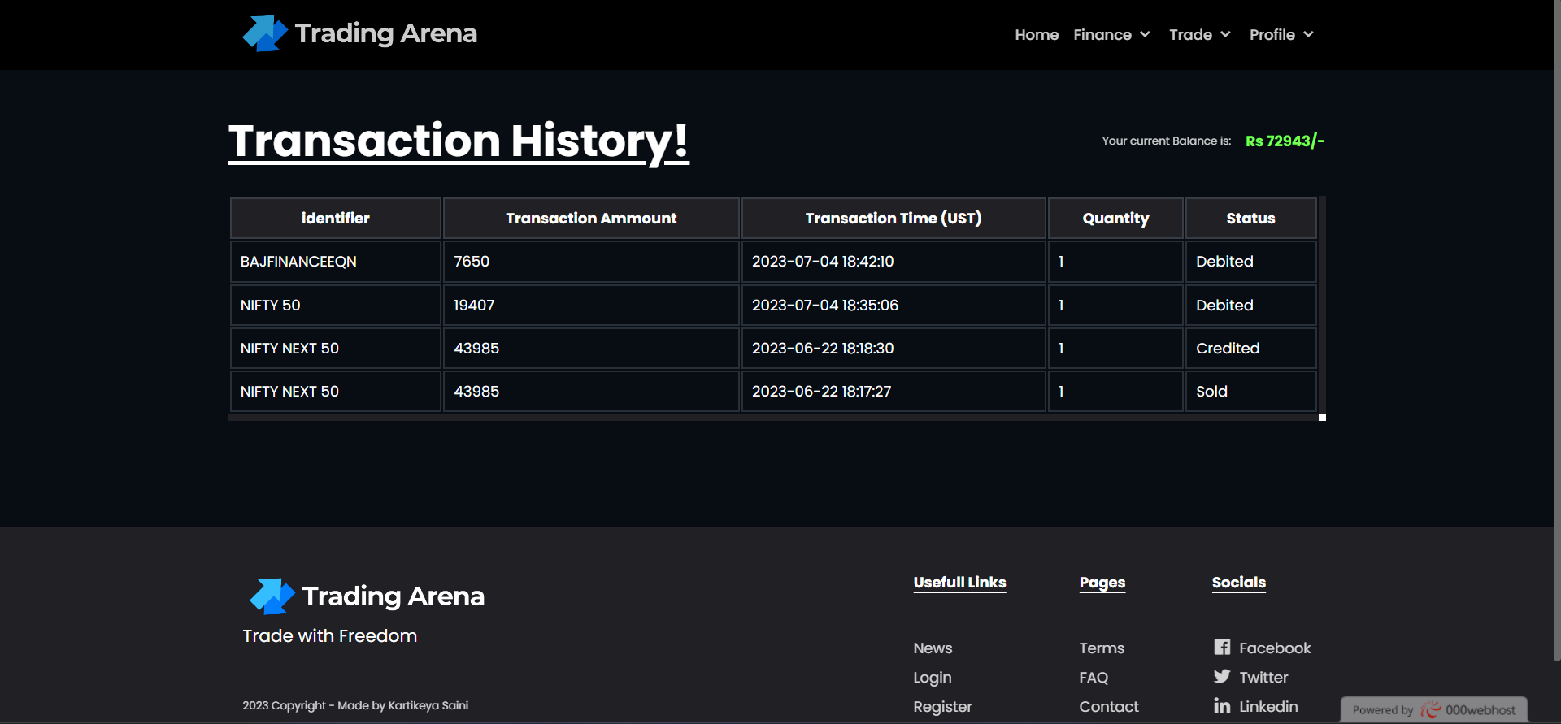
Task: Expand the Finance dropdown chevron
Action: pos(1145,34)
